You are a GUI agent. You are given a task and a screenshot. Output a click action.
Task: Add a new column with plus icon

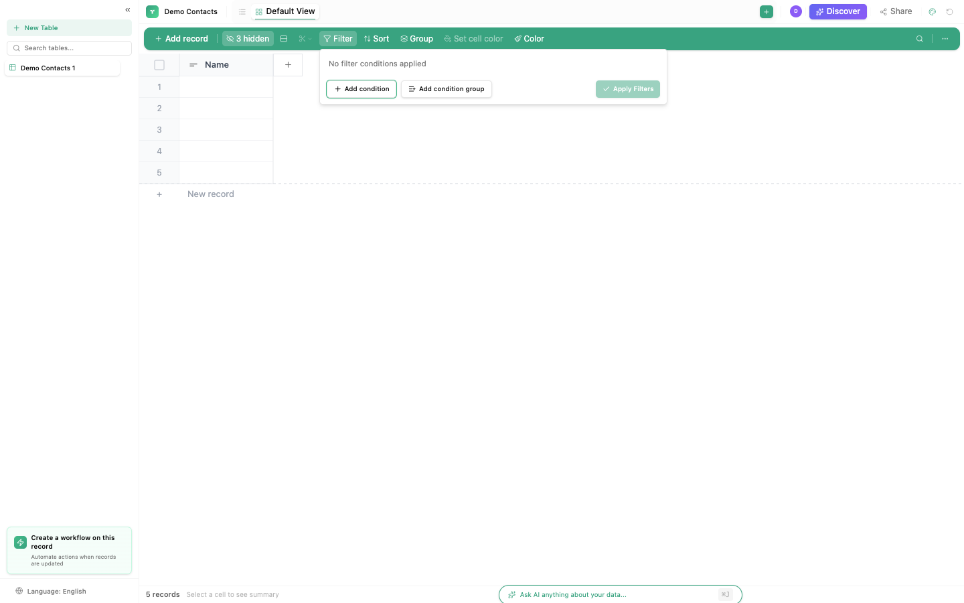288,65
